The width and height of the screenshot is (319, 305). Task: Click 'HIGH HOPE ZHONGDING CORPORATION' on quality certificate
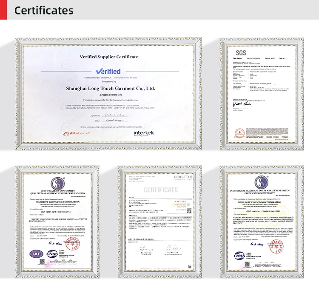[x=57, y=202]
